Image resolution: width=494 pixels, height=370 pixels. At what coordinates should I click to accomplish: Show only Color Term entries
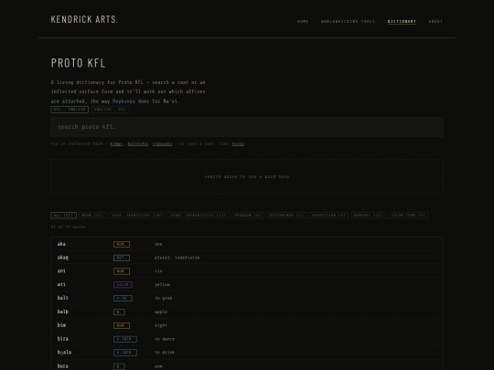[x=408, y=216]
